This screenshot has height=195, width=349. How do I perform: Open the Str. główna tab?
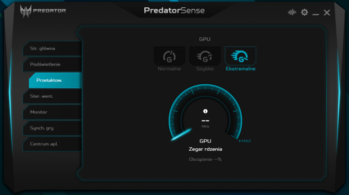(x=52, y=48)
